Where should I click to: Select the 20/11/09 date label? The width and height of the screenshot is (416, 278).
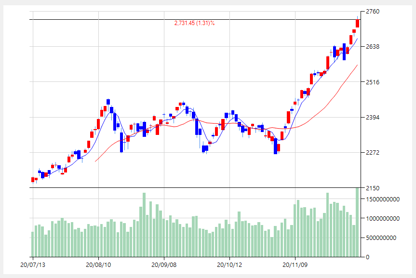coord(295,265)
